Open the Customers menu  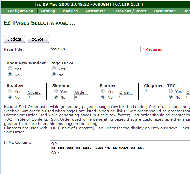point(95,11)
